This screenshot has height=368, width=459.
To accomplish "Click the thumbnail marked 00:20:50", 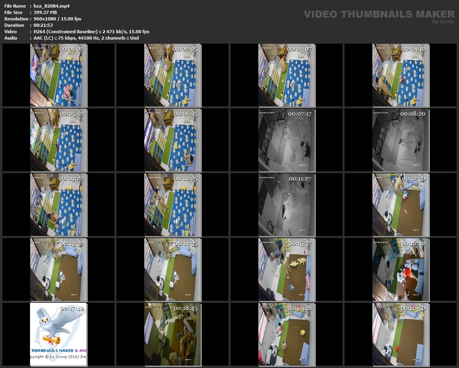I will [x=401, y=334].
